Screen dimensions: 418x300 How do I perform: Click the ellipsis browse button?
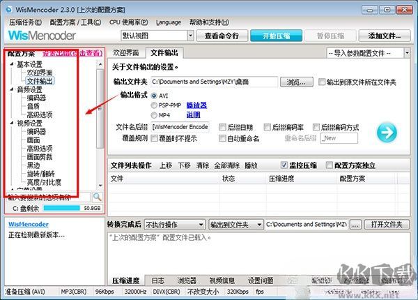pyautogui.click(x=355, y=225)
